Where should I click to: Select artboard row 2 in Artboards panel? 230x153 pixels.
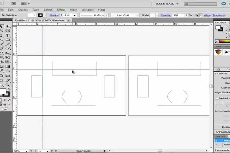222,144
